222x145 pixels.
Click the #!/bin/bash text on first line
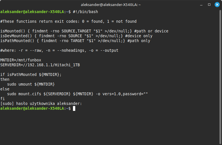[85, 12]
